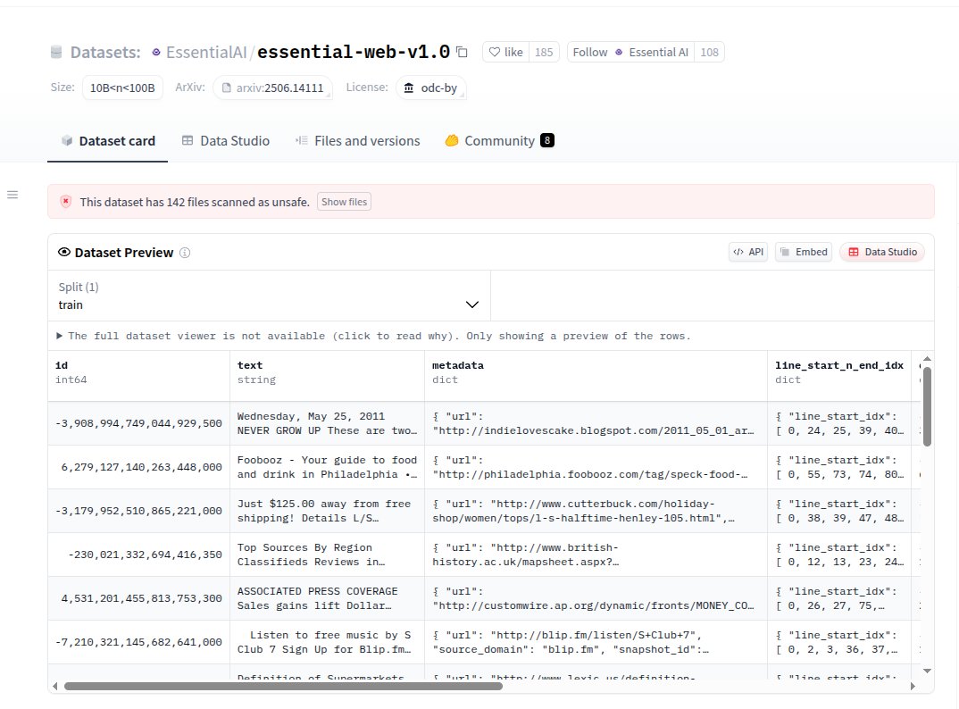Viewport: 959px width, 709px height.
Task: Open the 185 likes count
Action: 544,52
